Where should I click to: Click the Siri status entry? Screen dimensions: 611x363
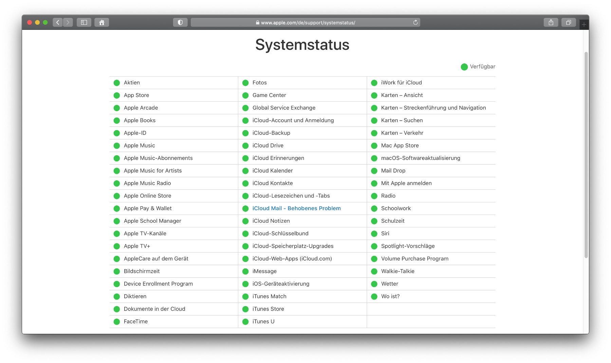385,234
